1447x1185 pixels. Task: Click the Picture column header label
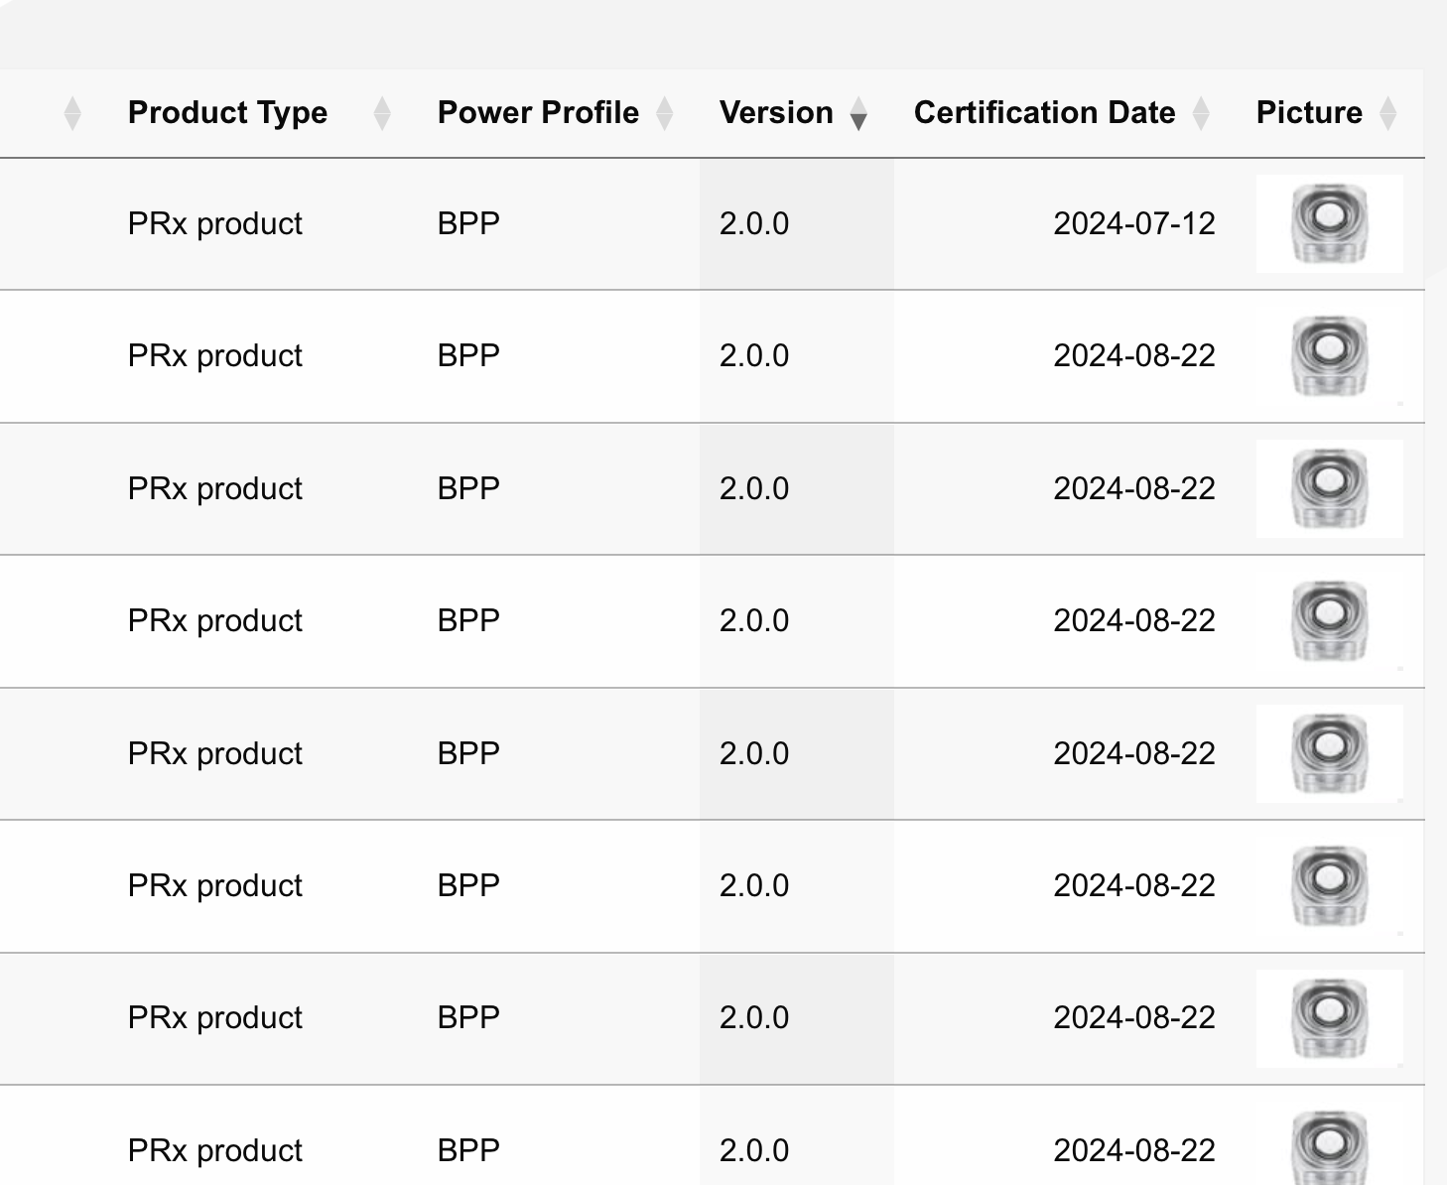tap(1309, 113)
